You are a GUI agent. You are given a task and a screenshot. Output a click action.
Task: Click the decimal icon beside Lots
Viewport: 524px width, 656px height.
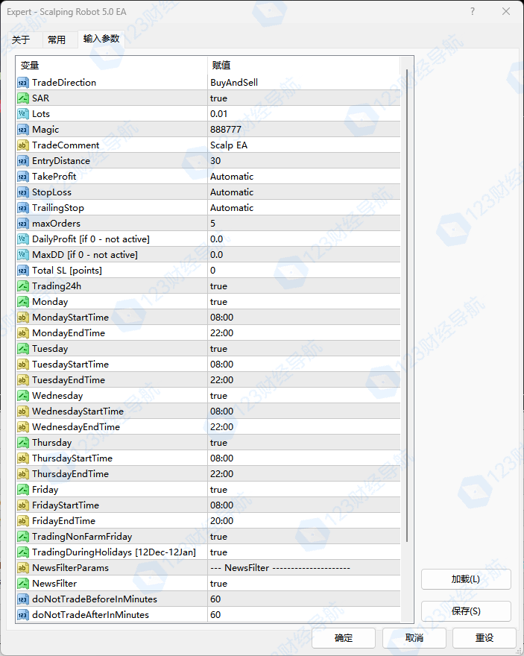[x=23, y=114]
